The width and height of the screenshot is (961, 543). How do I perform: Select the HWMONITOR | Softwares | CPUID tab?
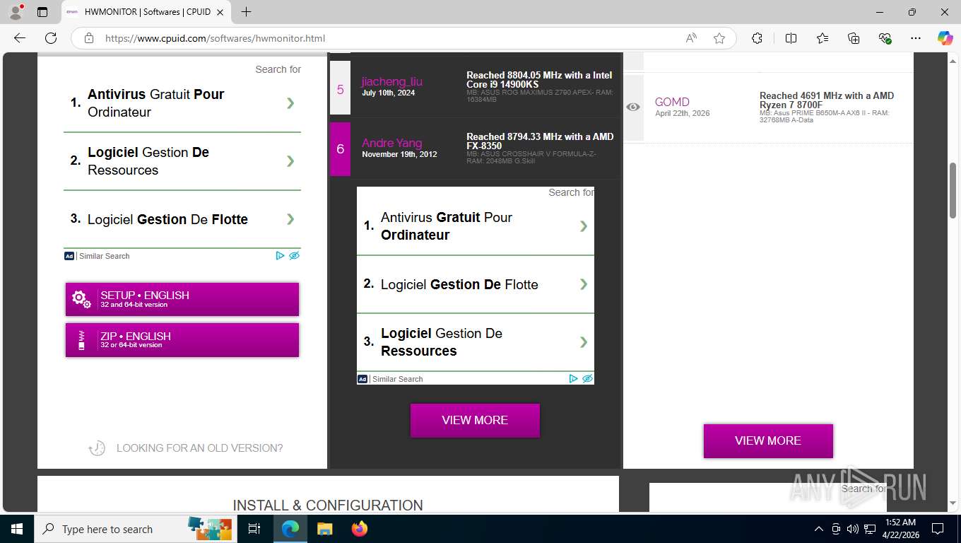146,12
